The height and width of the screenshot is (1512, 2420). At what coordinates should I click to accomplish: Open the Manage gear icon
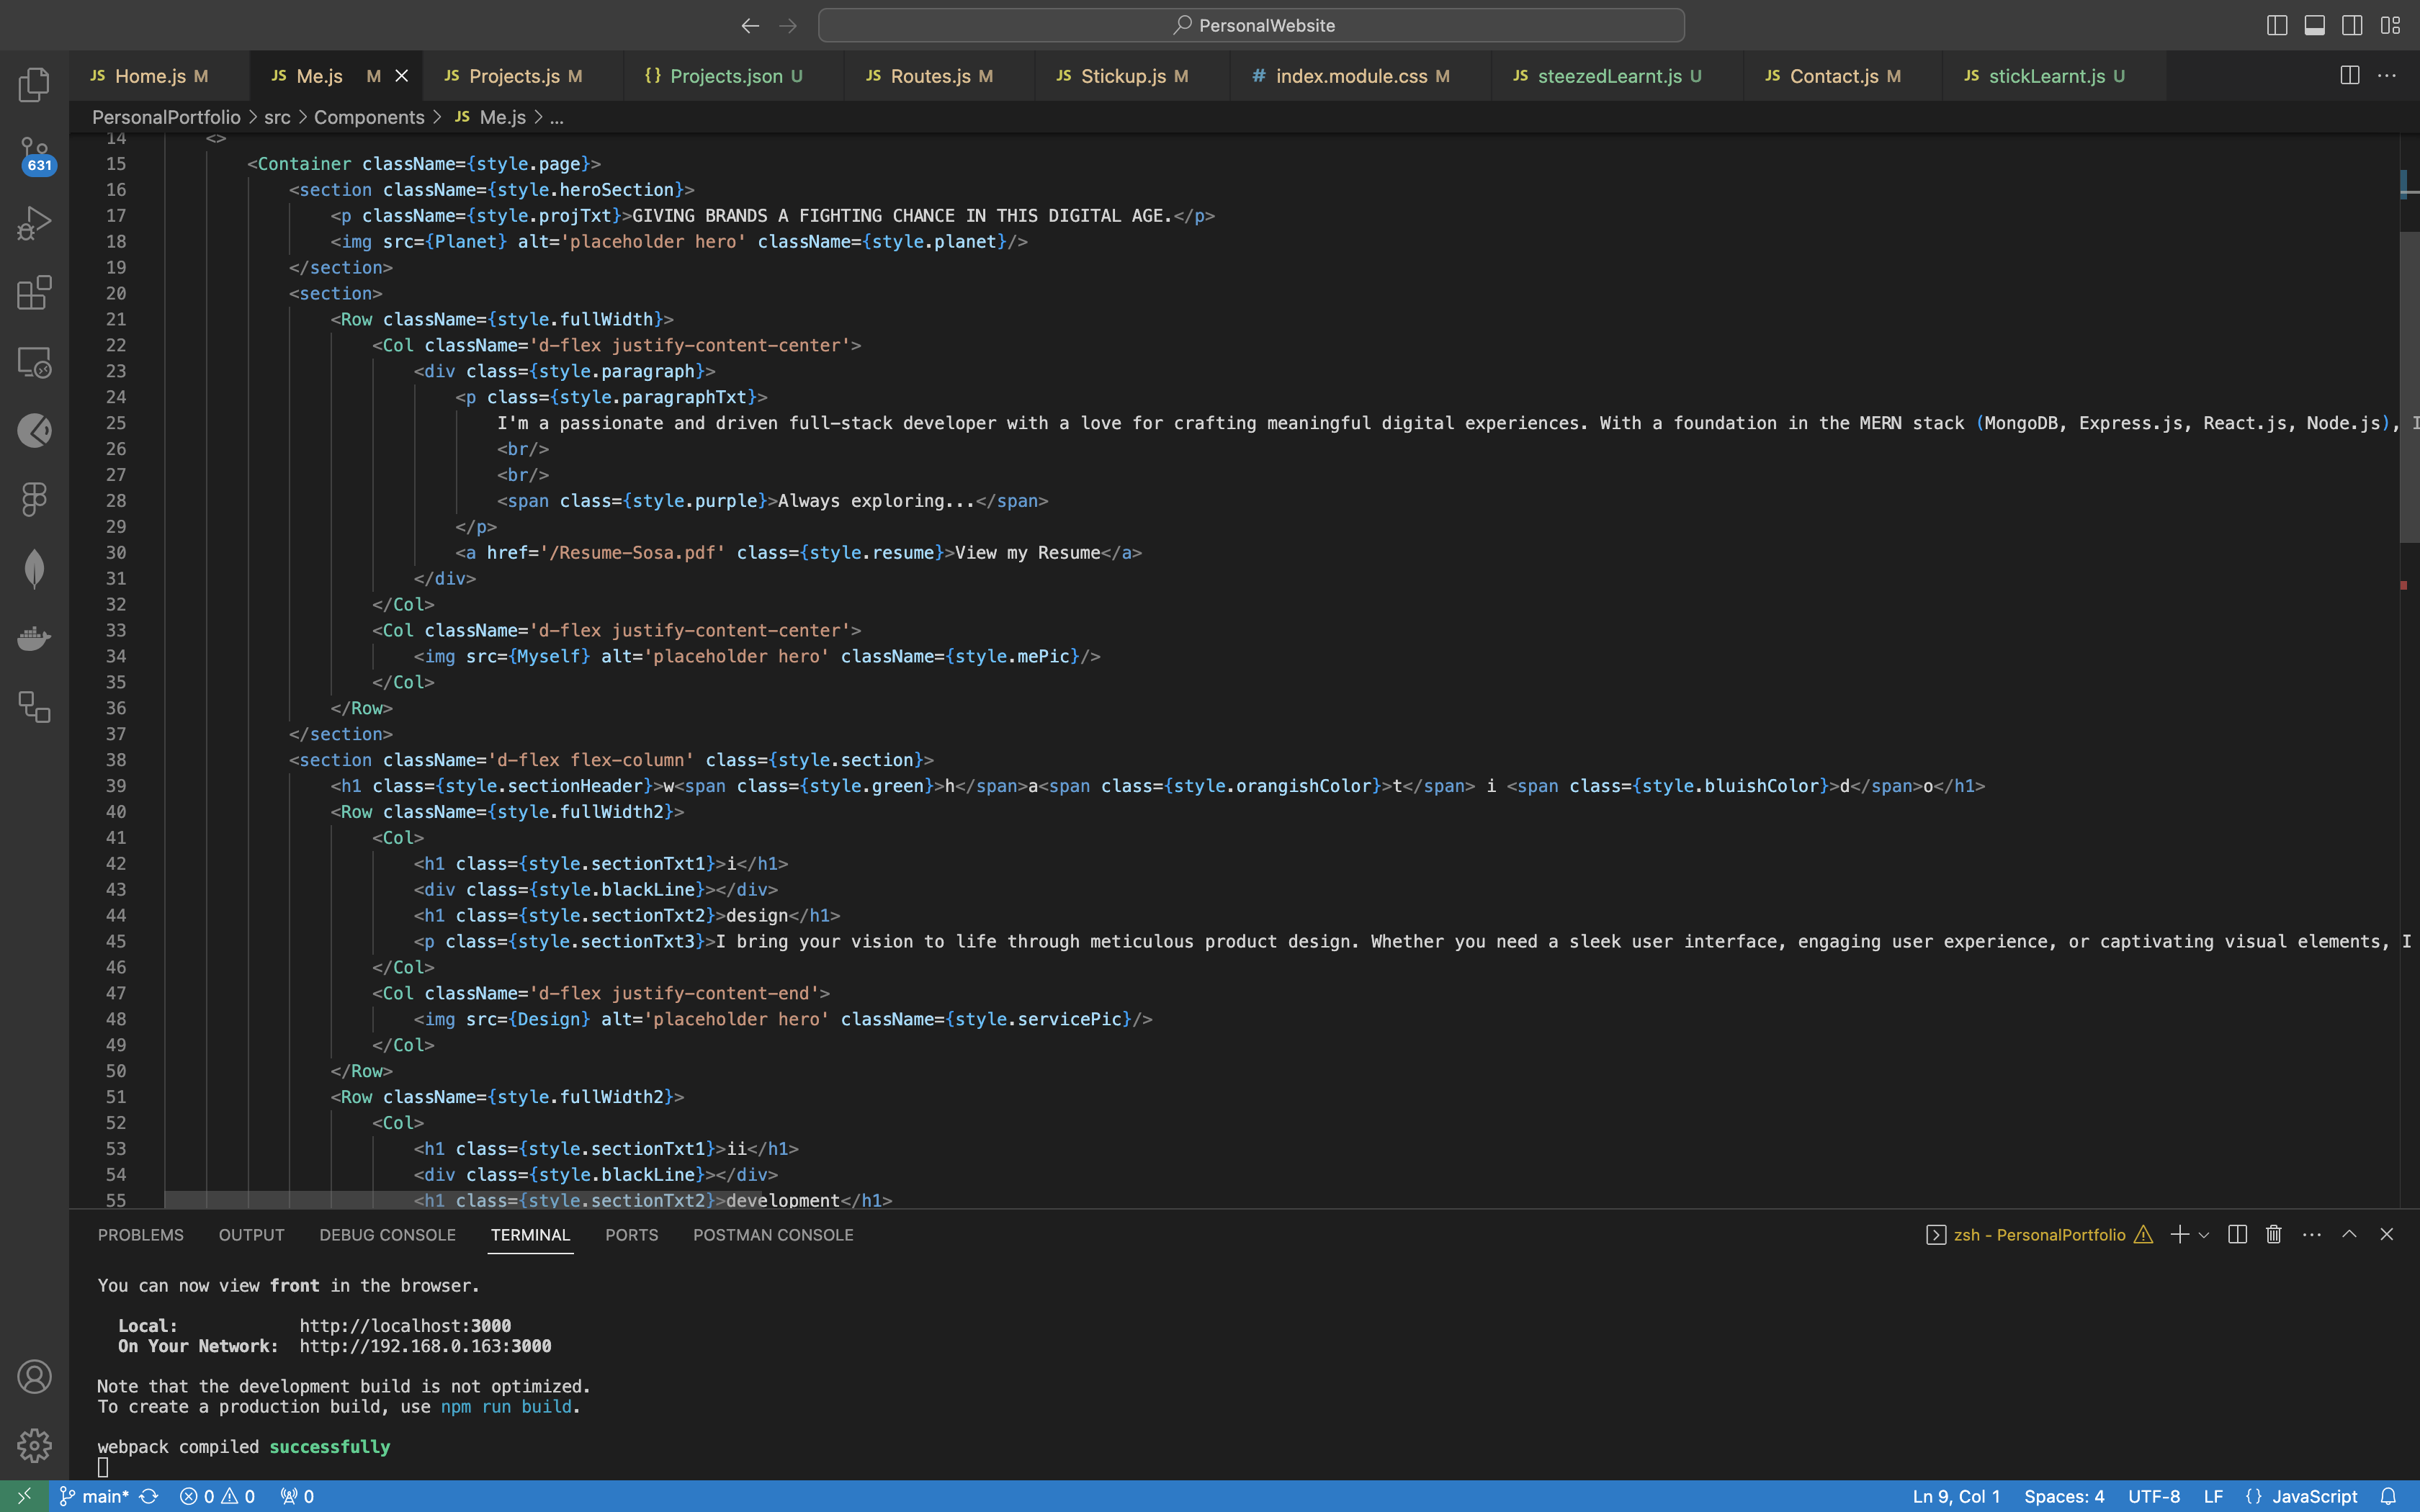click(34, 1445)
